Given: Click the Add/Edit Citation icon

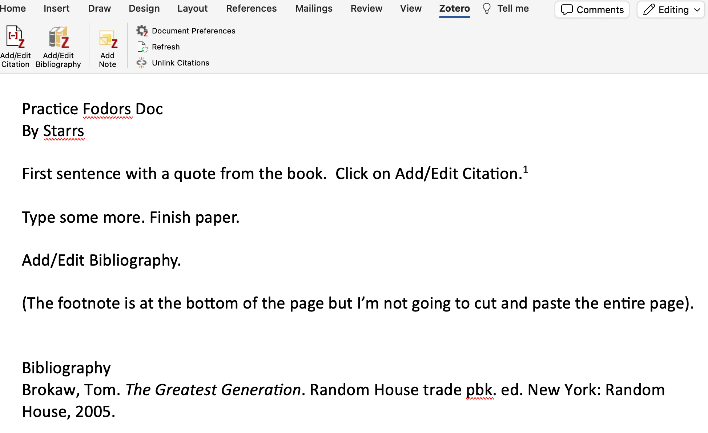Looking at the screenshot, I should (x=16, y=37).
